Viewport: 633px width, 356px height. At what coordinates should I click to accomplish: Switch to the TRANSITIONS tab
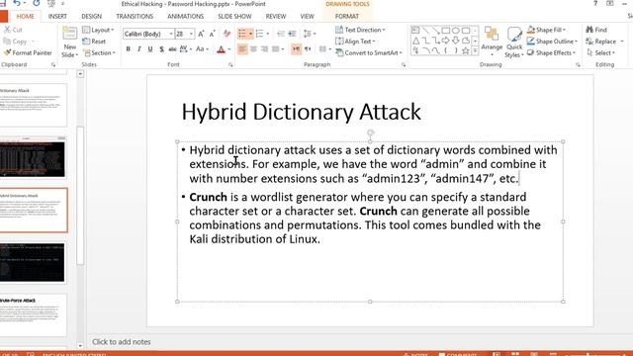(x=135, y=17)
